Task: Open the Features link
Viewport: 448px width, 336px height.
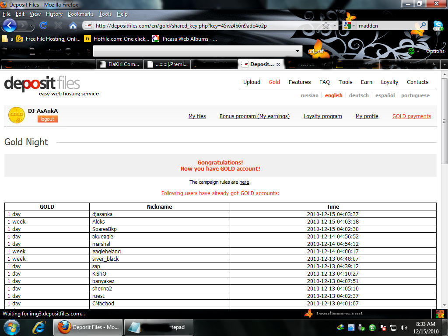Action: (x=300, y=82)
